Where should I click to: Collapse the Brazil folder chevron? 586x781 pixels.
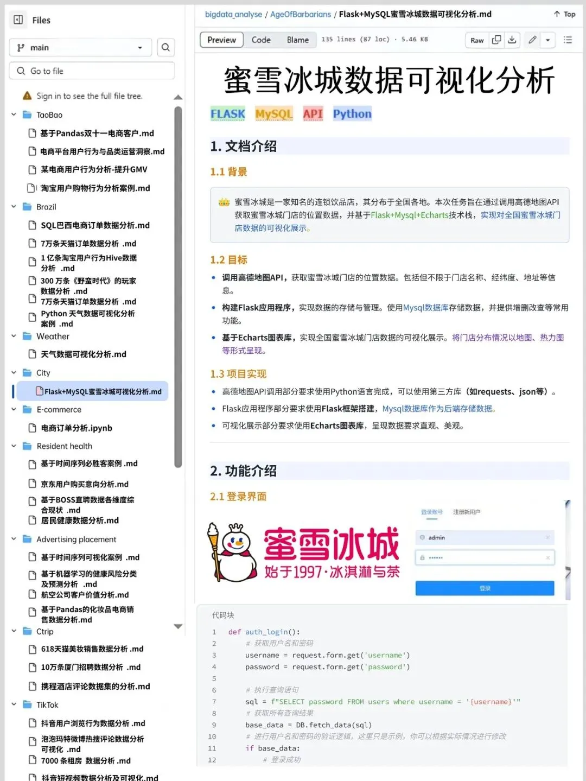point(14,207)
